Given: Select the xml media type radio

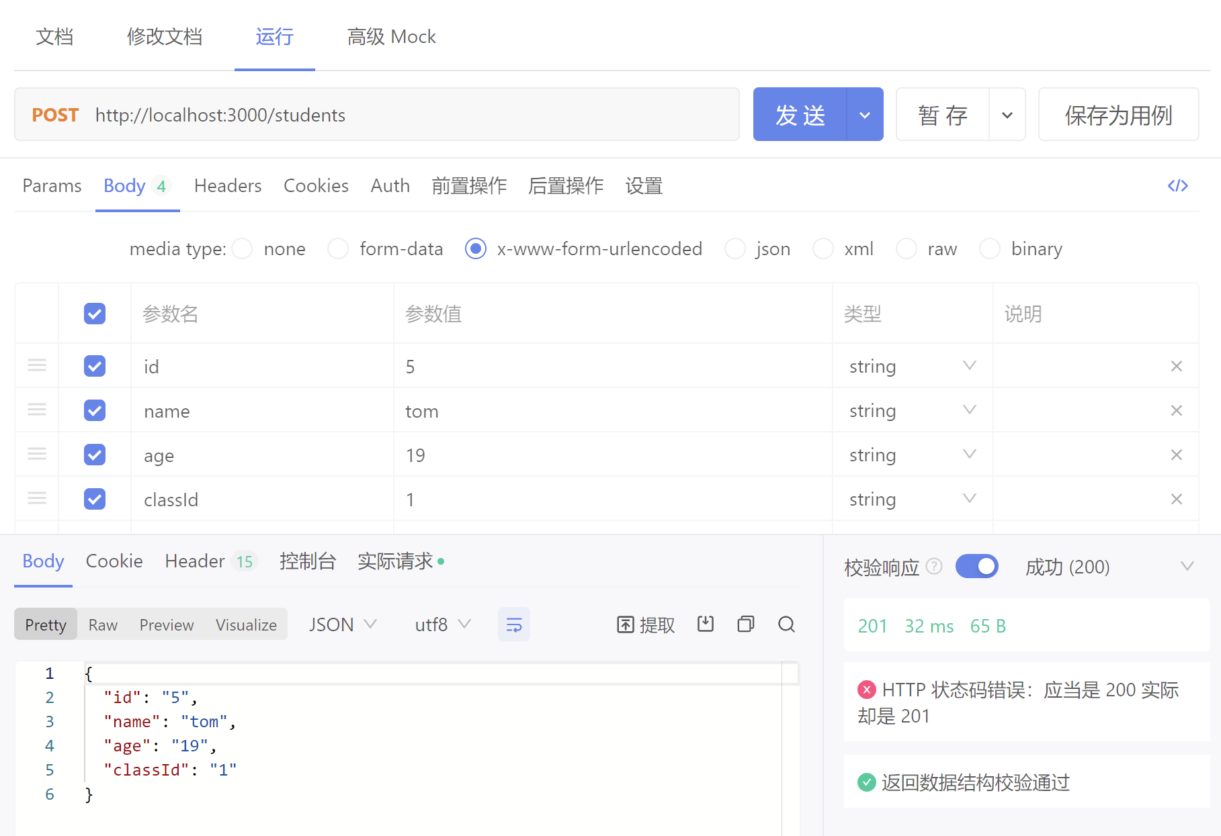Looking at the screenshot, I should point(823,248).
